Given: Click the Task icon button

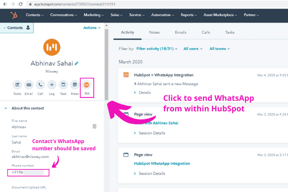Looking at the screenshot, I should click(63, 84).
